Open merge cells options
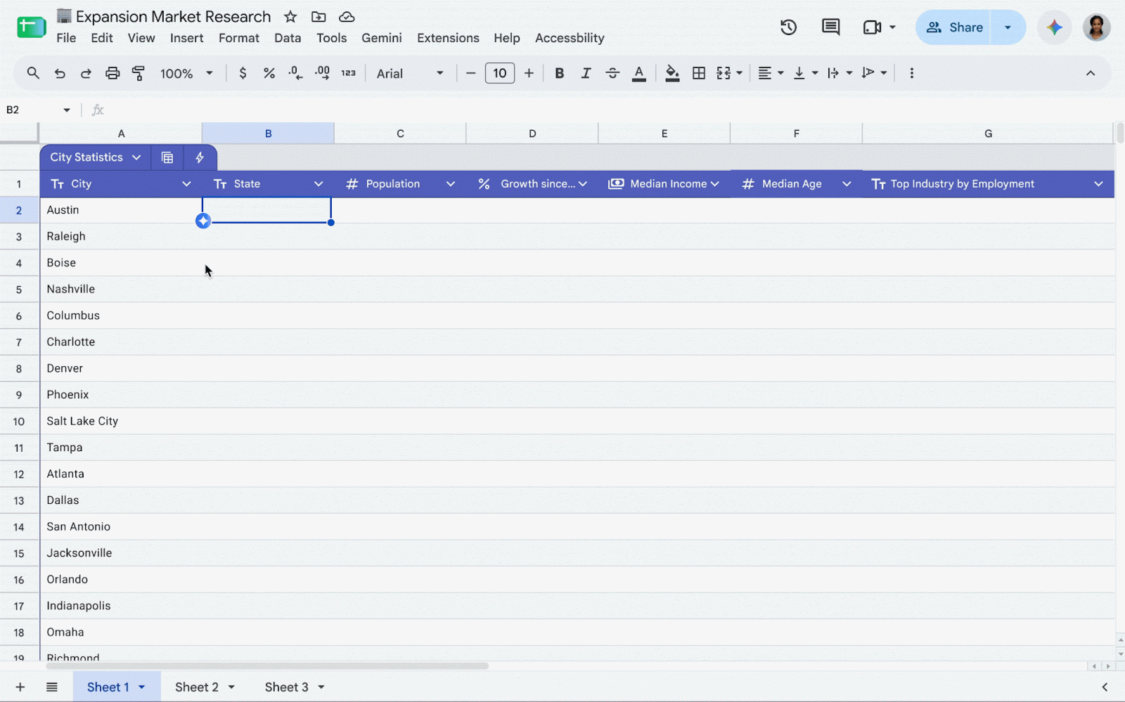1125x702 pixels. point(729,73)
